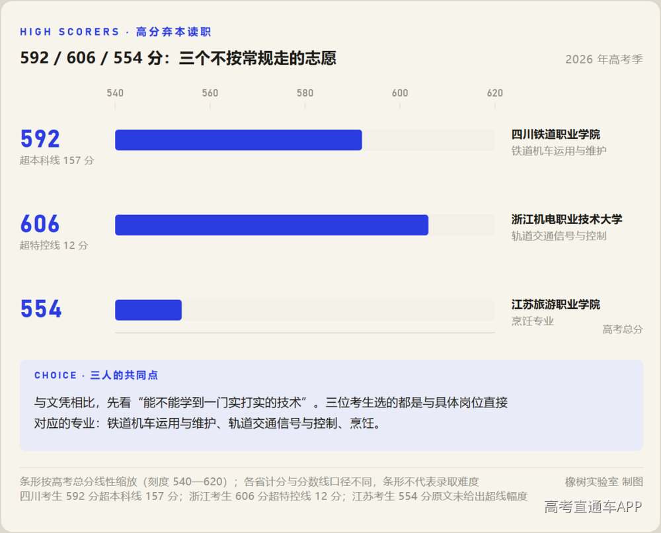Click the major '轨道交通信号与控制' under 浙江机电职业技术大学
The height and width of the screenshot is (533, 661).
[x=559, y=236]
